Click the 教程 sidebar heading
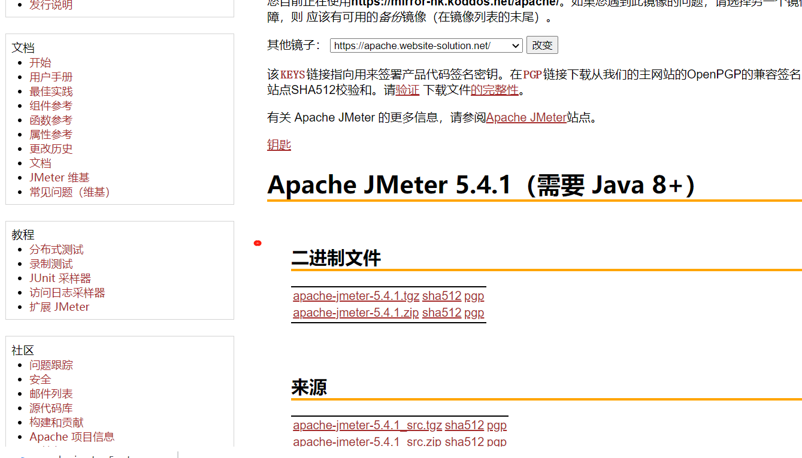Image resolution: width=802 pixels, height=458 pixels. pos(23,235)
